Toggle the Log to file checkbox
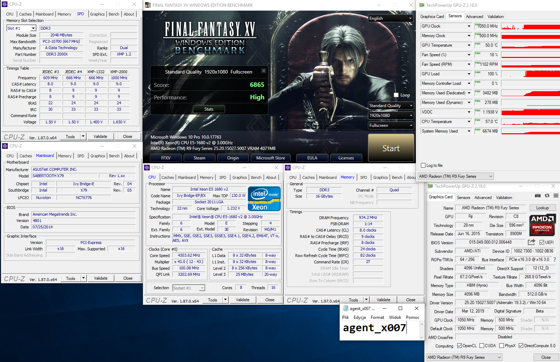 [423, 165]
